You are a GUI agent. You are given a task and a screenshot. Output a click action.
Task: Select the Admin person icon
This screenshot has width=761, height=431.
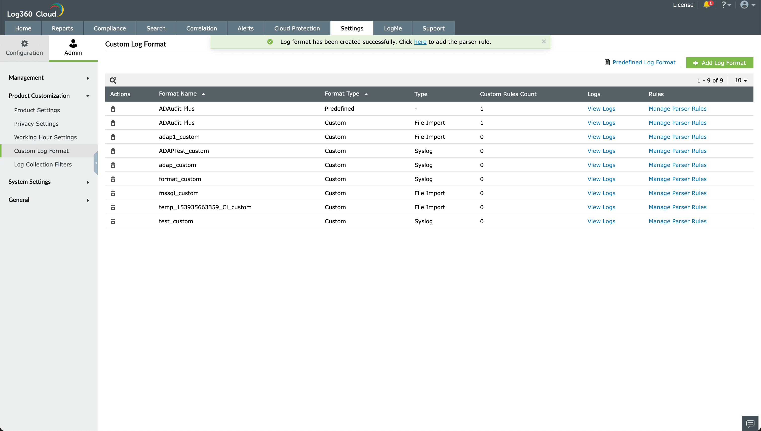(x=73, y=44)
